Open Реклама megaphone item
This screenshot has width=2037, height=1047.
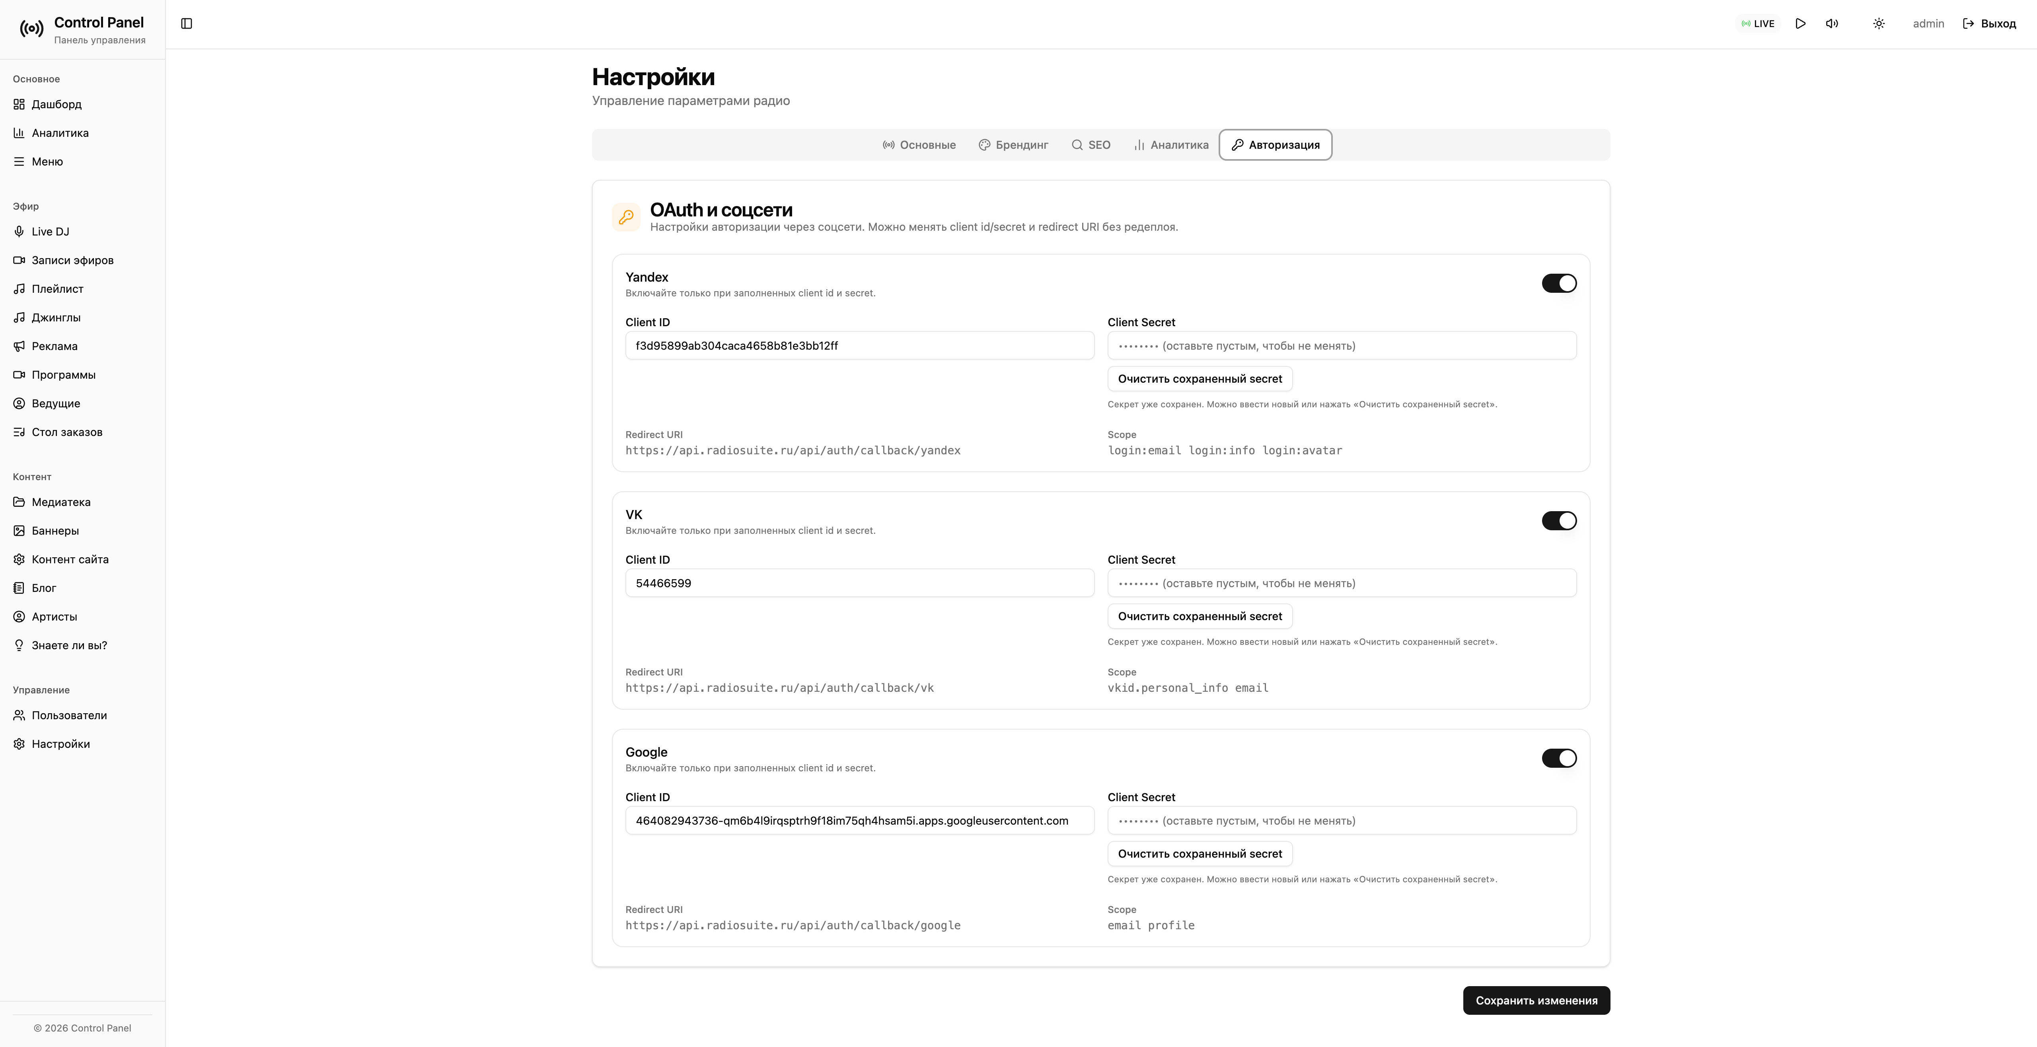(x=54, y=346)
